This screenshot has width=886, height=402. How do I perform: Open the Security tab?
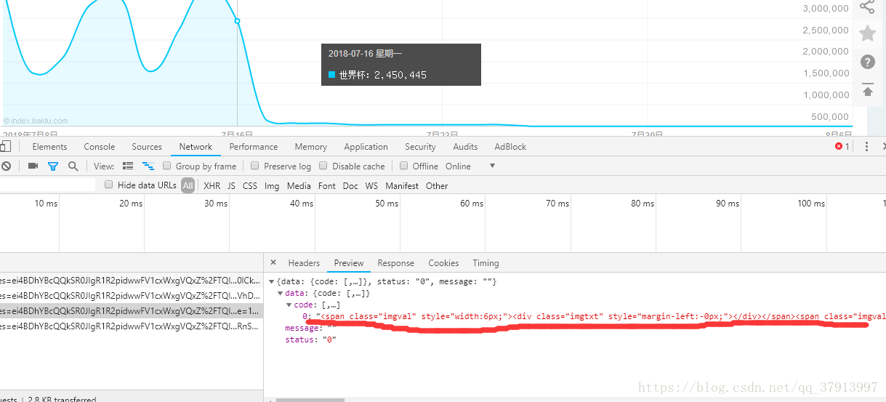click(x=420, y=147)
